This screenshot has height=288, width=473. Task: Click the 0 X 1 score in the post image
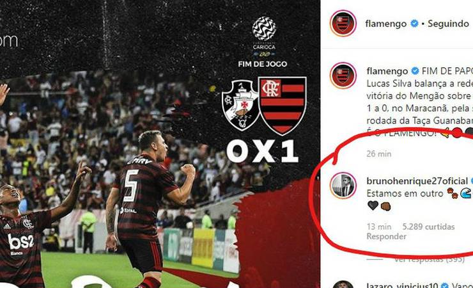click(263, 152)
